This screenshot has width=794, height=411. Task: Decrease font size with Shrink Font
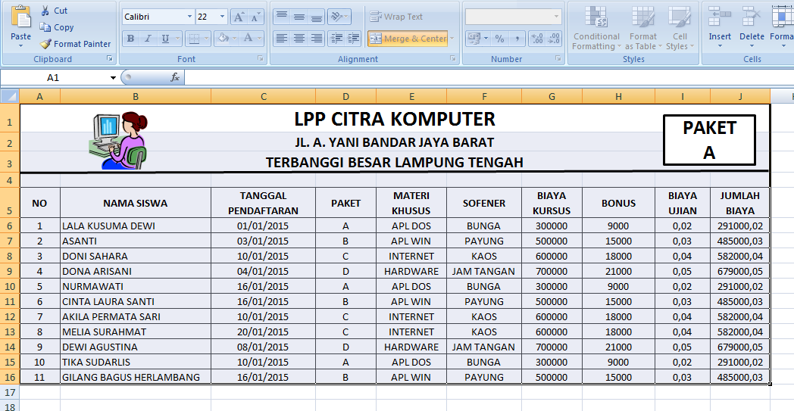point(256,17)
